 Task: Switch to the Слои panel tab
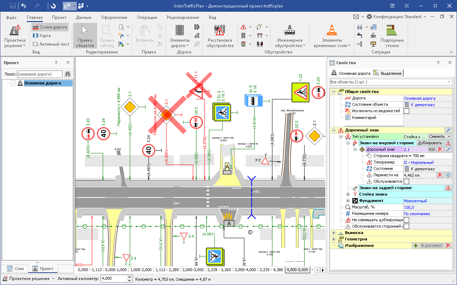coord(15,269)
